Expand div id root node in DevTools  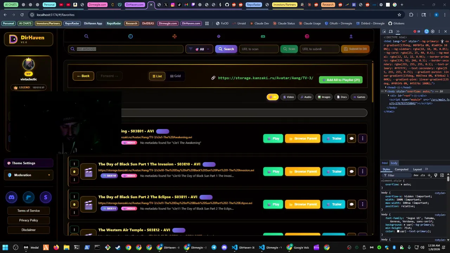tap(388, 96)
